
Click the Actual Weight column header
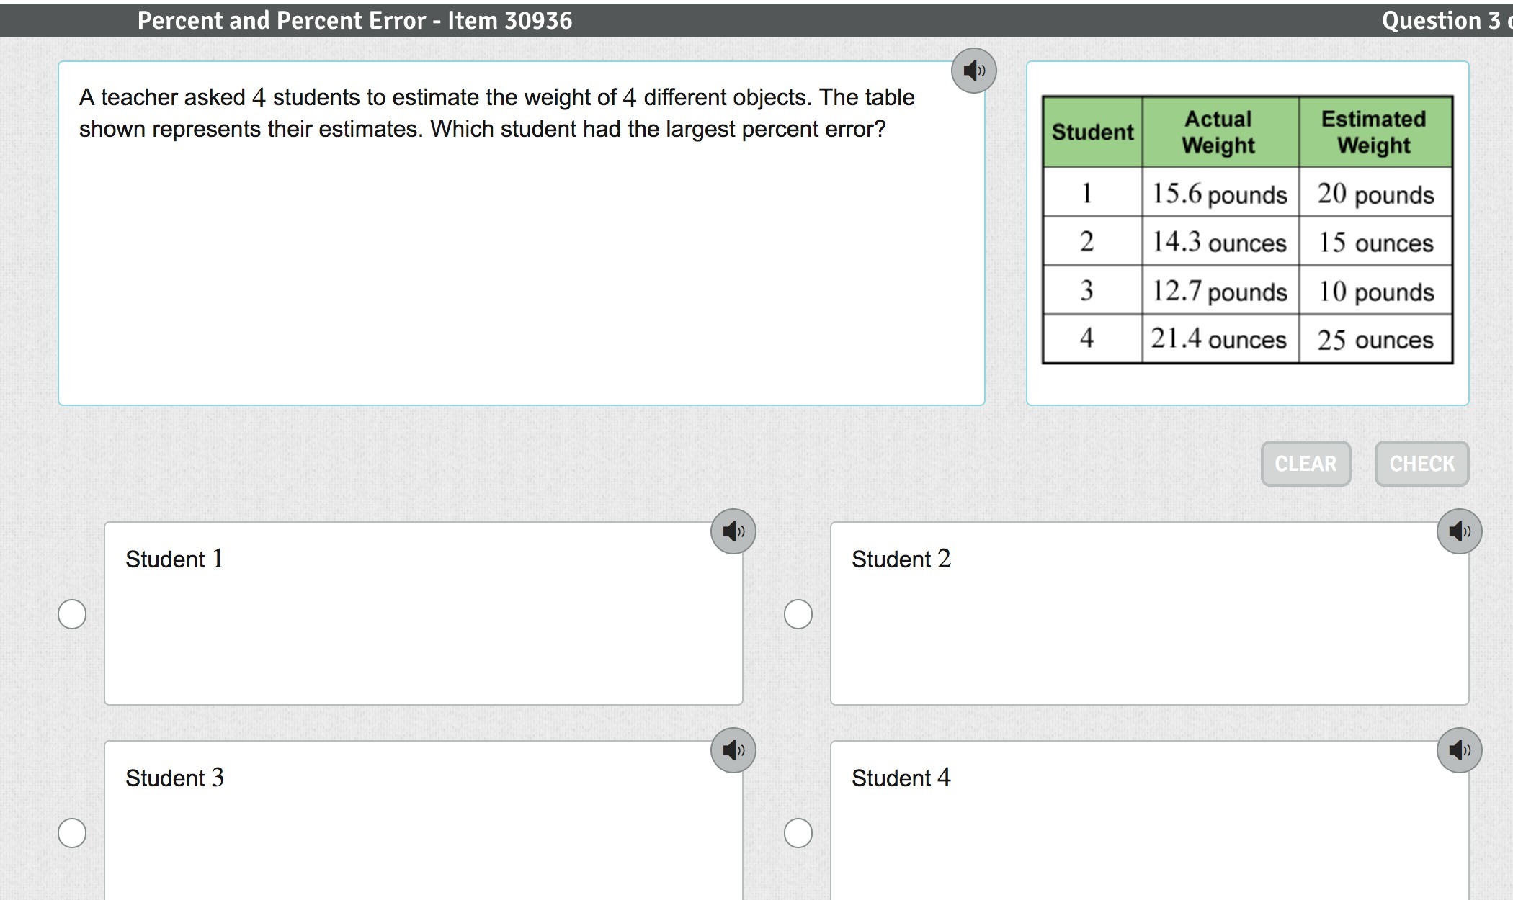(1219, 132)
